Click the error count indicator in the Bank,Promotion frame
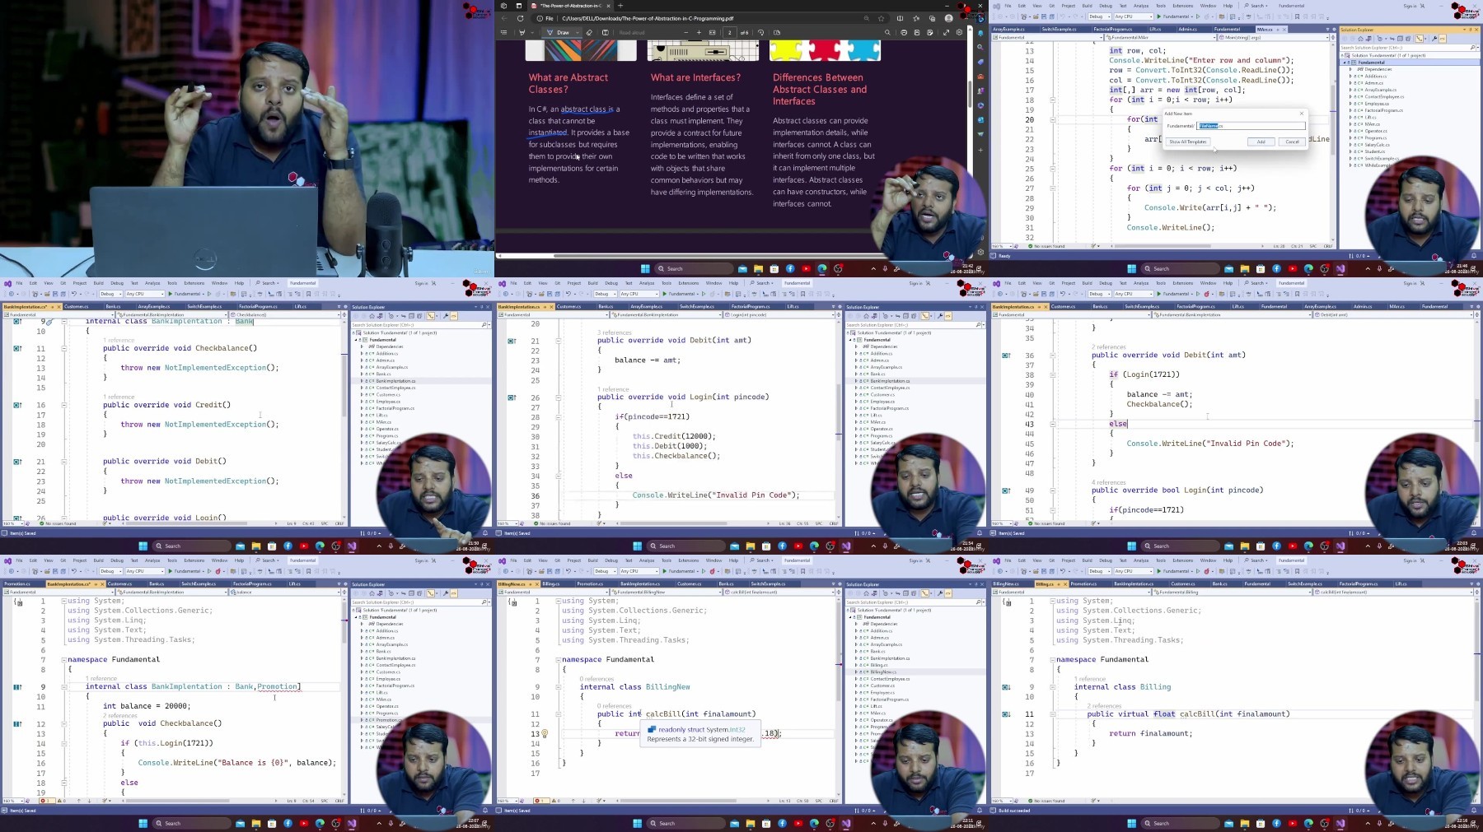Screen dimensions: 1483x832 (46, 801)
